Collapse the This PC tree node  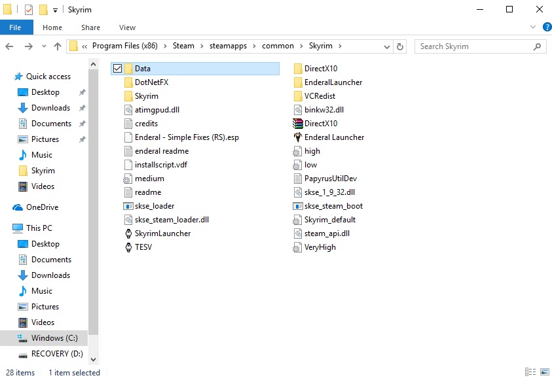point(8,228)
